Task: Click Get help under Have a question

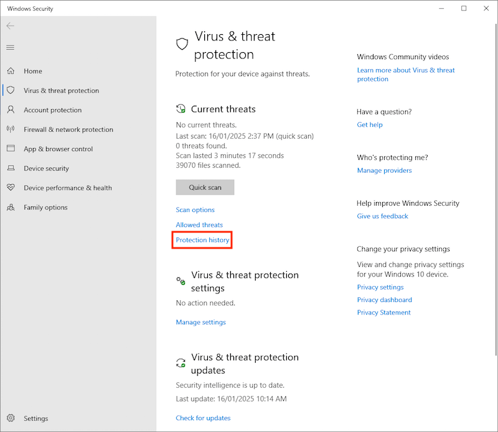Action: pos(370,124)
